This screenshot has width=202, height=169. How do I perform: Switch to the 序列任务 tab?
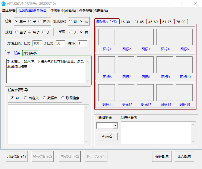click(30, 53)
